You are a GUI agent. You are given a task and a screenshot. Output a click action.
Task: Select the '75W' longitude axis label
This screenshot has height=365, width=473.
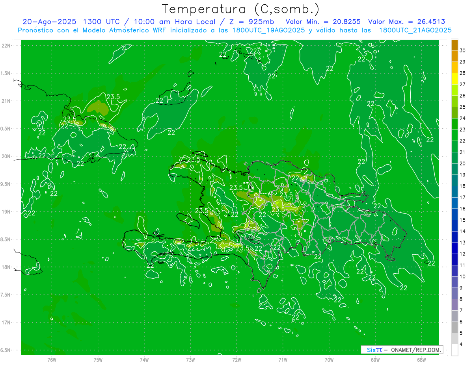coord(98,359)
